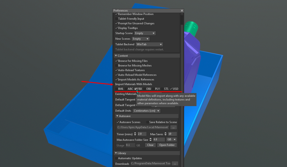Enable Save Relative to Scene
The width and height of the screenshot is (287, 167).
147,122
